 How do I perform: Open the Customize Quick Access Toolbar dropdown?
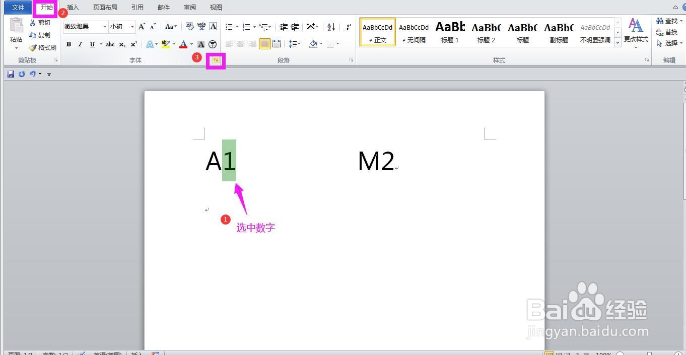[49, 75]
